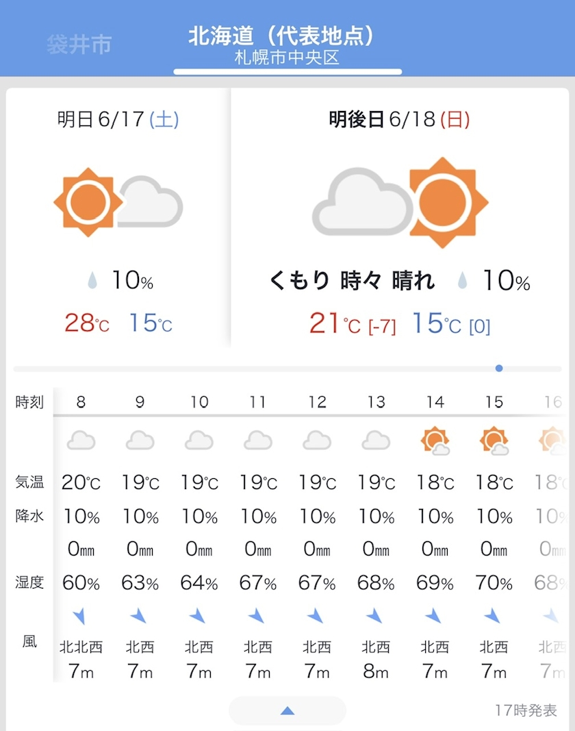The image size is (575, 731).
Task: Tap the wind arrow under 13 o'clock
Action: 374,616
